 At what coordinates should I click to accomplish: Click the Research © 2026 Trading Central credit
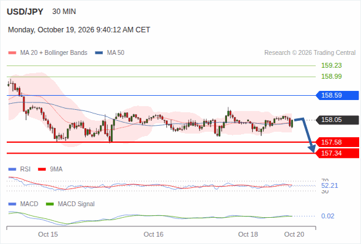pyautogui.click(x=310, y=53)
